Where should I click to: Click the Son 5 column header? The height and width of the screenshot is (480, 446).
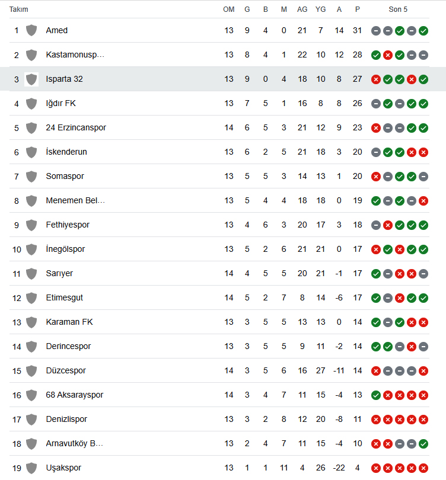click(398, 9)
